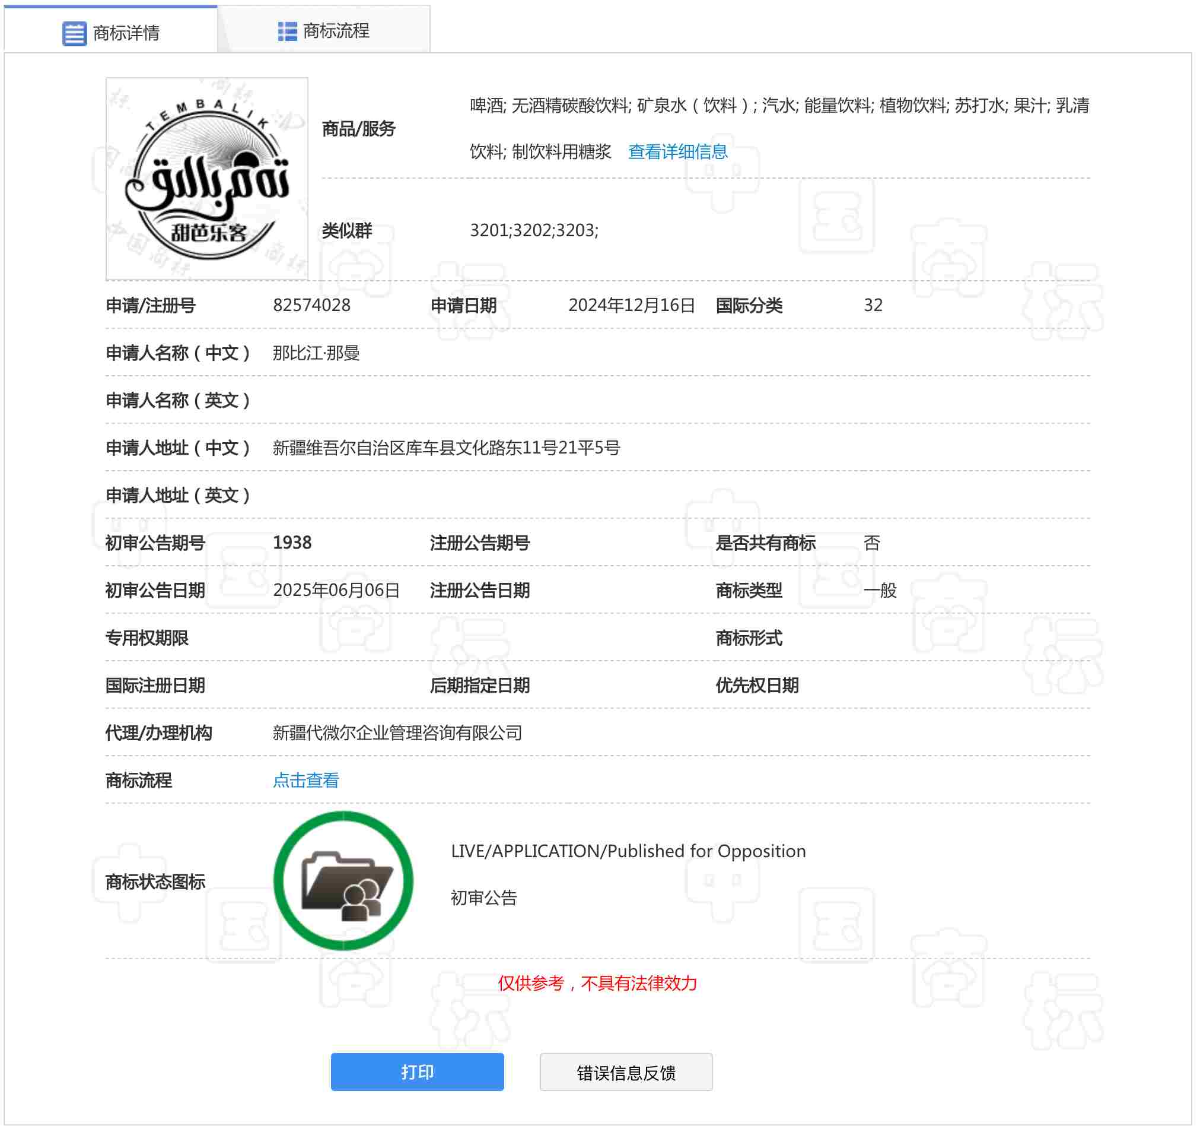Click agency name 新疆代微尔企业管理咨询有限公司
Viewport: 1197px width, 1129px height.
click(x=397, y=733)
